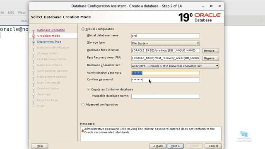Open the Database character set dropdown
Screen dimensions: 265x149
tap(175, 66)
